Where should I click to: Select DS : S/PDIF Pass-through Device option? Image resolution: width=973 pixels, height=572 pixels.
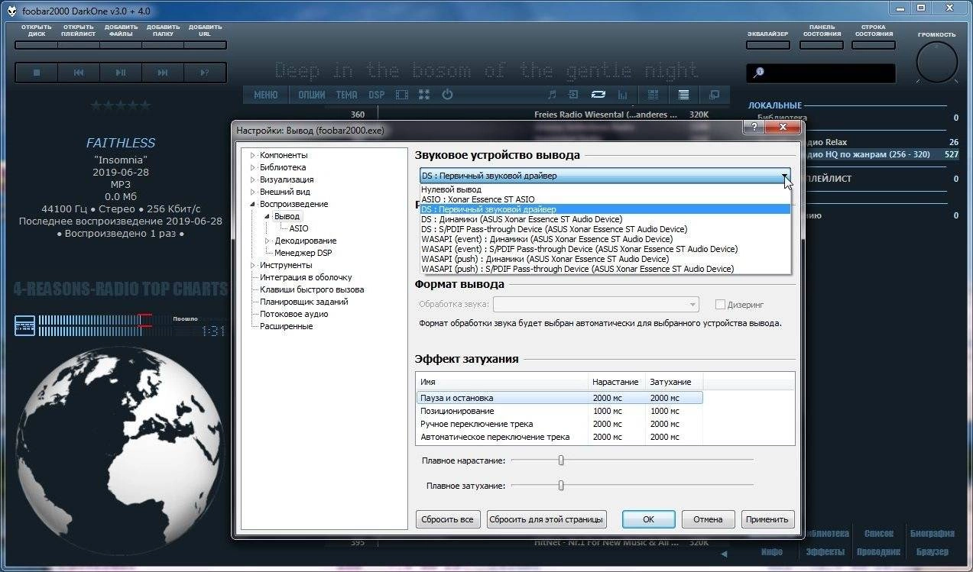(x=605, y=229)
